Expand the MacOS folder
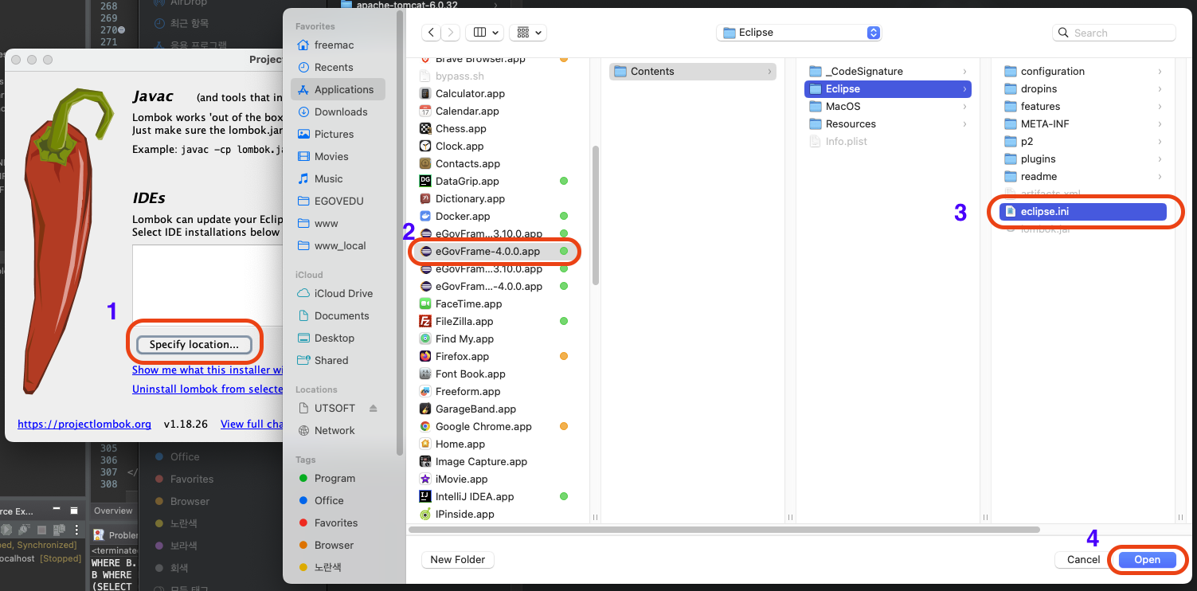The width and height of the screenshot is (1197, 591). [x=964, y=107]
